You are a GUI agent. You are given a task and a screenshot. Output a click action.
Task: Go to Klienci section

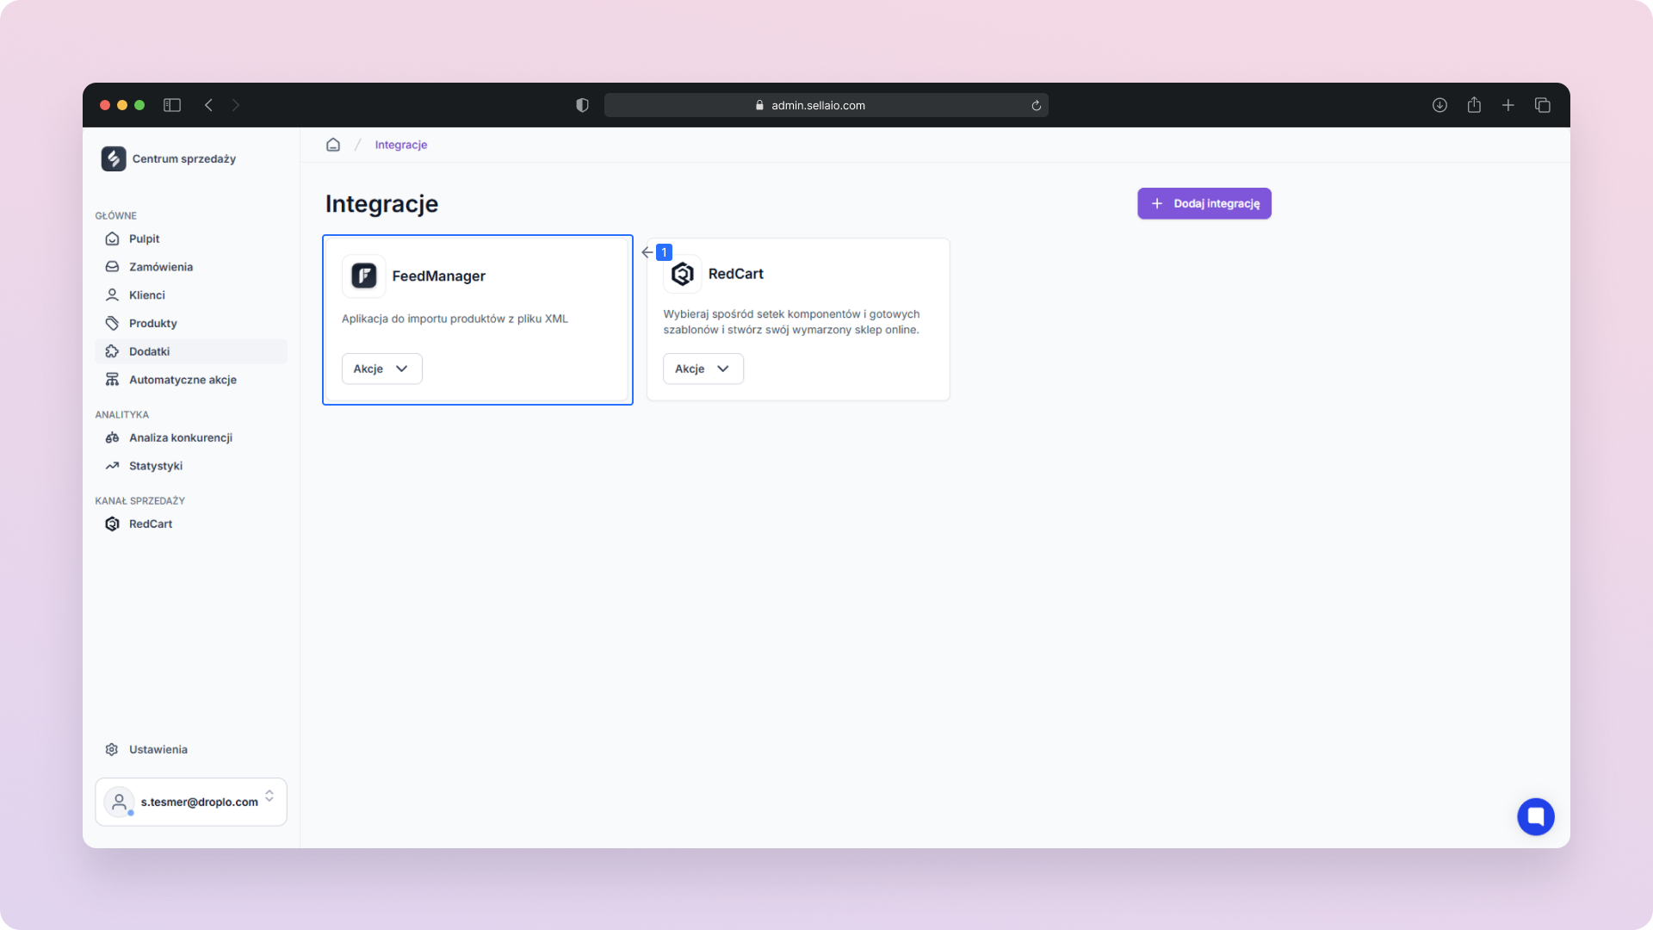tap(191, 295)
